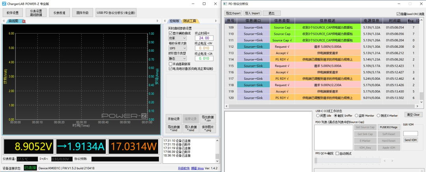
Task: Click the ChargerLAB POWER-Z title bar icon
Action: (x=4, y=4)
